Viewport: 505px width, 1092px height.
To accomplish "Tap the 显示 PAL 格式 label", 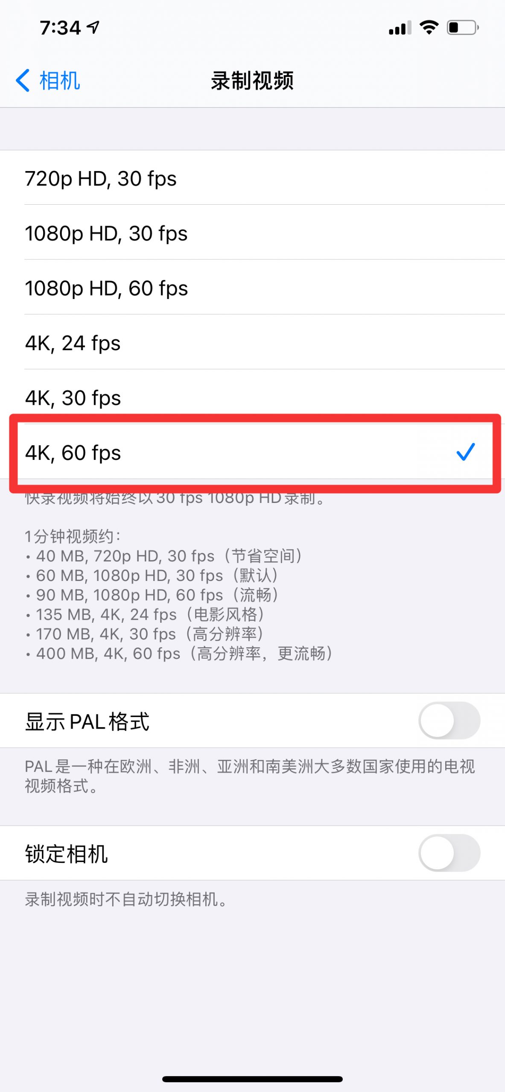I will [x=88, y=721].
